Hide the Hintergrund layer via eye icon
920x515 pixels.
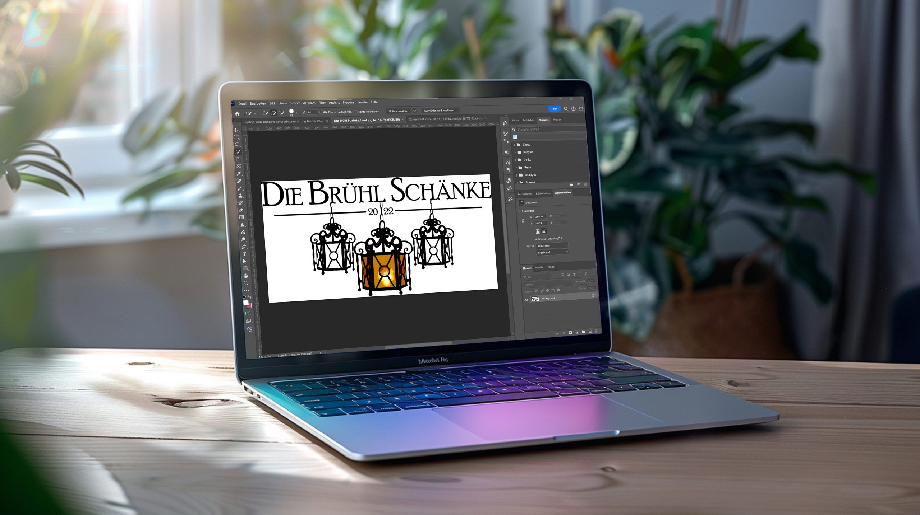click(527, 300)
